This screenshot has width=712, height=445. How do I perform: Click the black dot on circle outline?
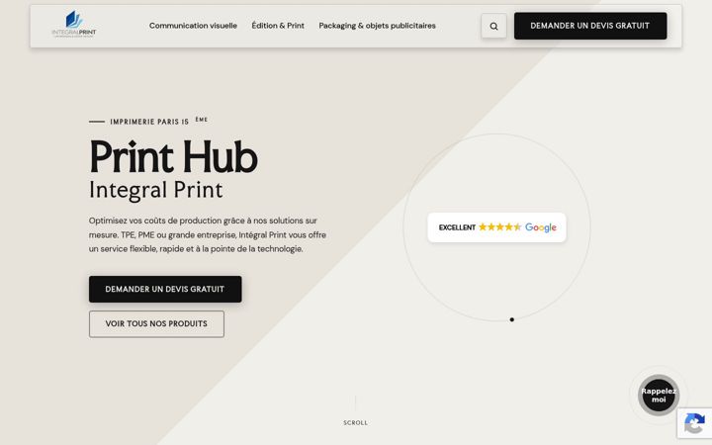pos(512,319)
